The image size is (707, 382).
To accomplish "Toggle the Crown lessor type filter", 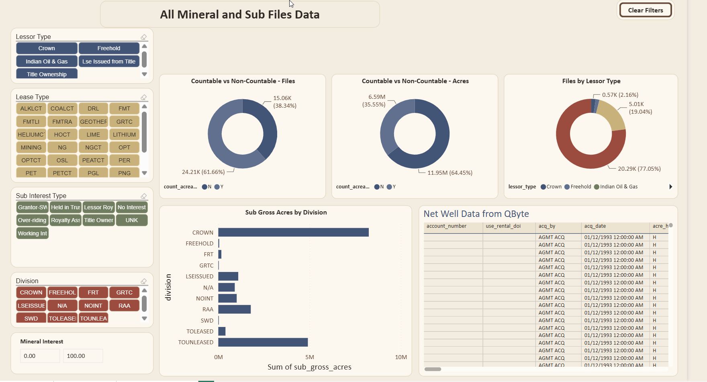I will (x=47, y=48).
